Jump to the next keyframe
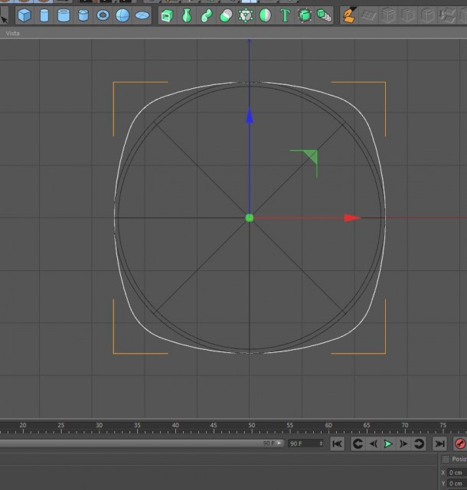The image size is (467, 490). (x=419, y=444)
